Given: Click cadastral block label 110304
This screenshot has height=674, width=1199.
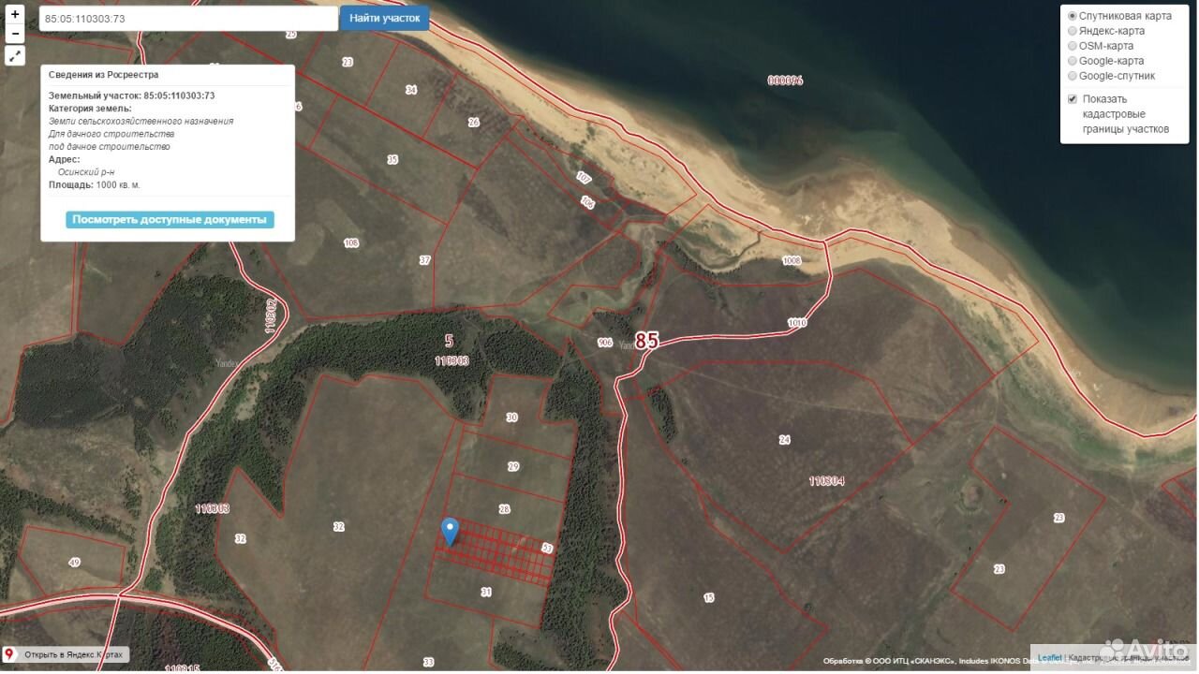Looking at the screenshot, I should 827,481.
